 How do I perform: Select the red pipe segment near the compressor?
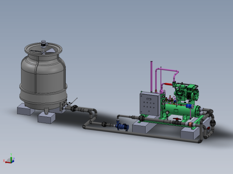(x=168, y=84)
